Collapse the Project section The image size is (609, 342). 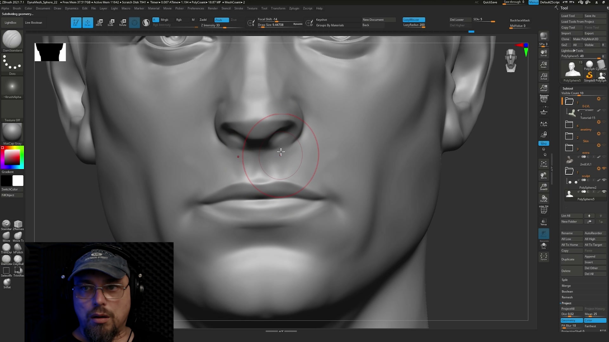[x=566, y=303]
